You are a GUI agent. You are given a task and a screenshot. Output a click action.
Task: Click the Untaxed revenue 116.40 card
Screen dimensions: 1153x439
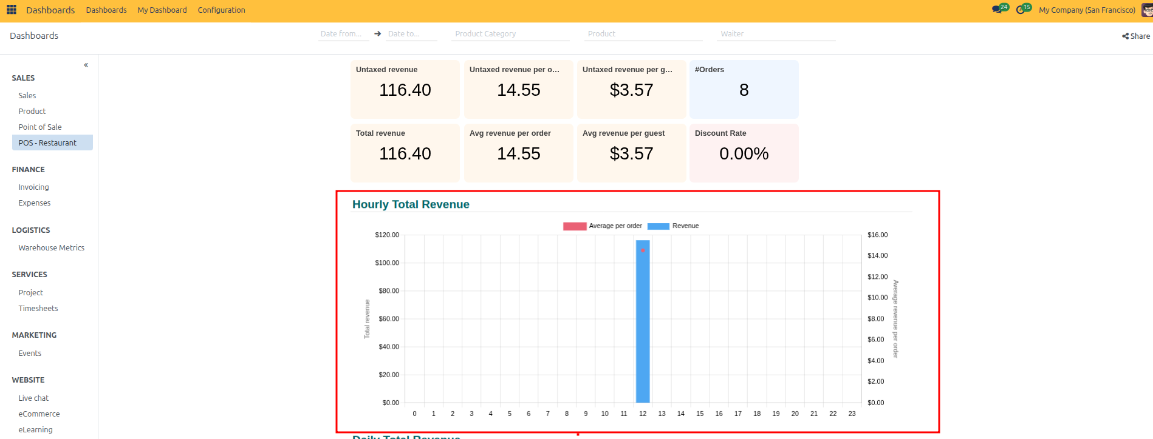click(405, 89)
